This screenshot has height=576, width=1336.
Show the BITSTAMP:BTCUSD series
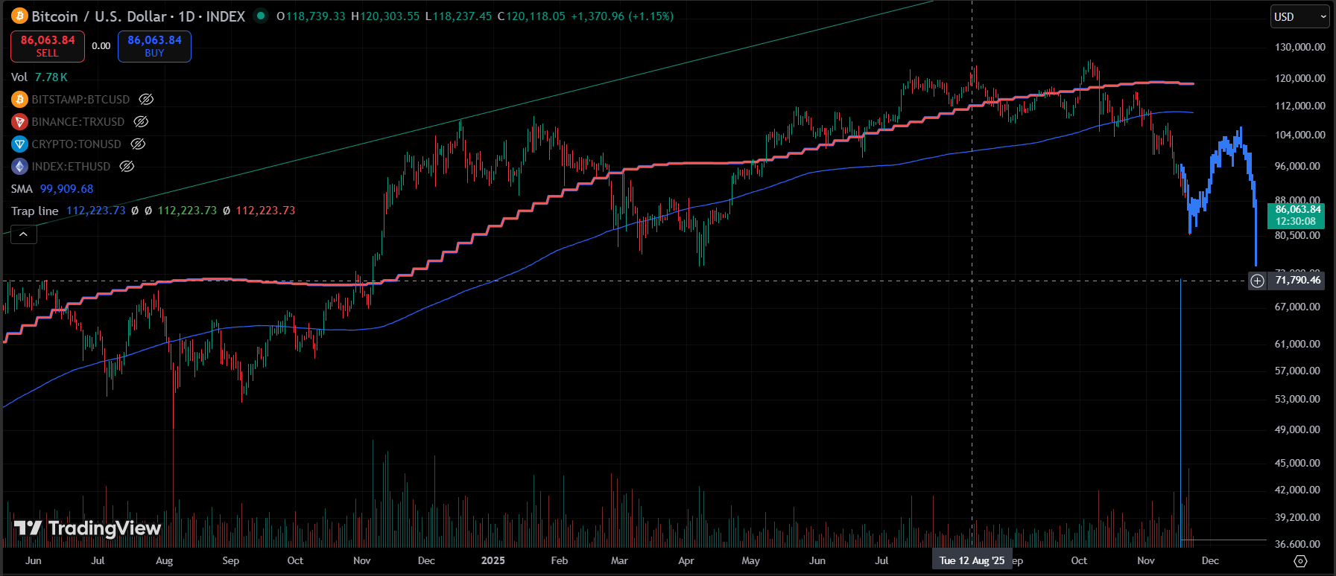click(147, 99)
